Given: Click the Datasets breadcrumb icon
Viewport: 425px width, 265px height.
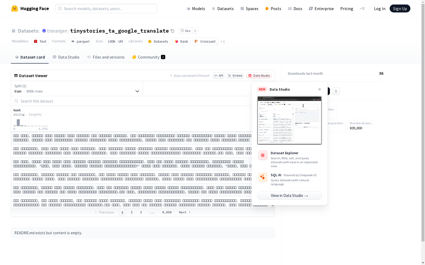Looking at the screenshot, I should (14, 31).
